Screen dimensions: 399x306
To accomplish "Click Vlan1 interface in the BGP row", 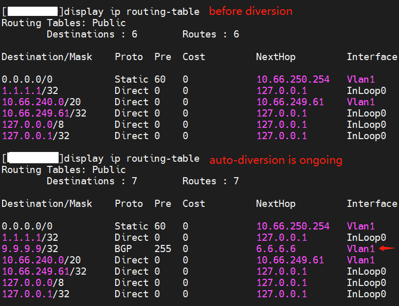I will tap(360, 248).
